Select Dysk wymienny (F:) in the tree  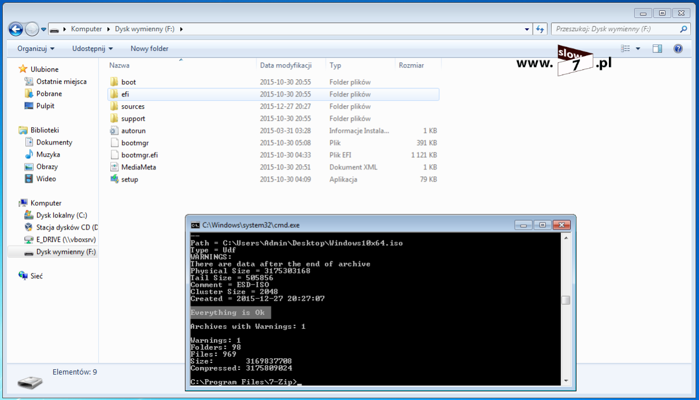(x=66, y=252)
